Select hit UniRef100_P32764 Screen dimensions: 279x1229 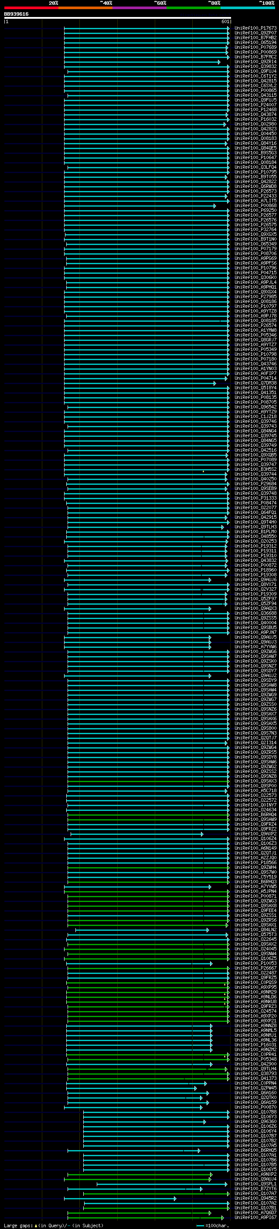[255, 229]
